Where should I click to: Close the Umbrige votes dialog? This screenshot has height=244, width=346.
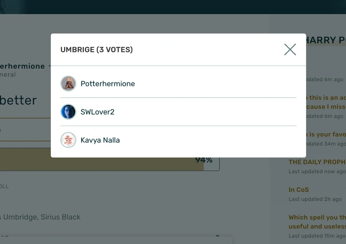[x=290, y=50]
